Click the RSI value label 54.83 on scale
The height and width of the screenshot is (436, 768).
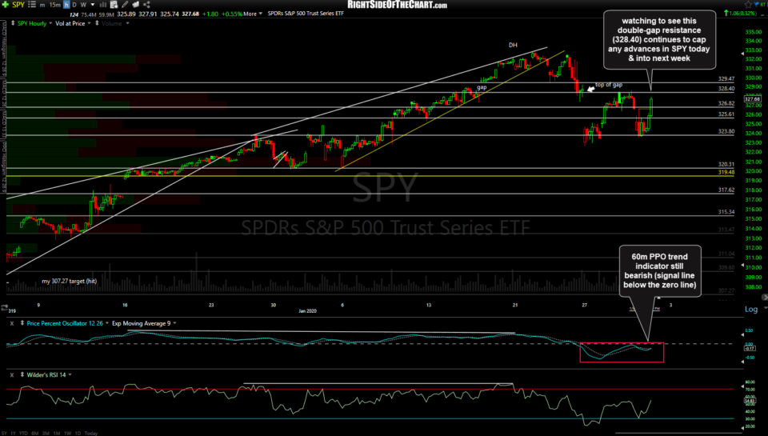click(750, 401)
